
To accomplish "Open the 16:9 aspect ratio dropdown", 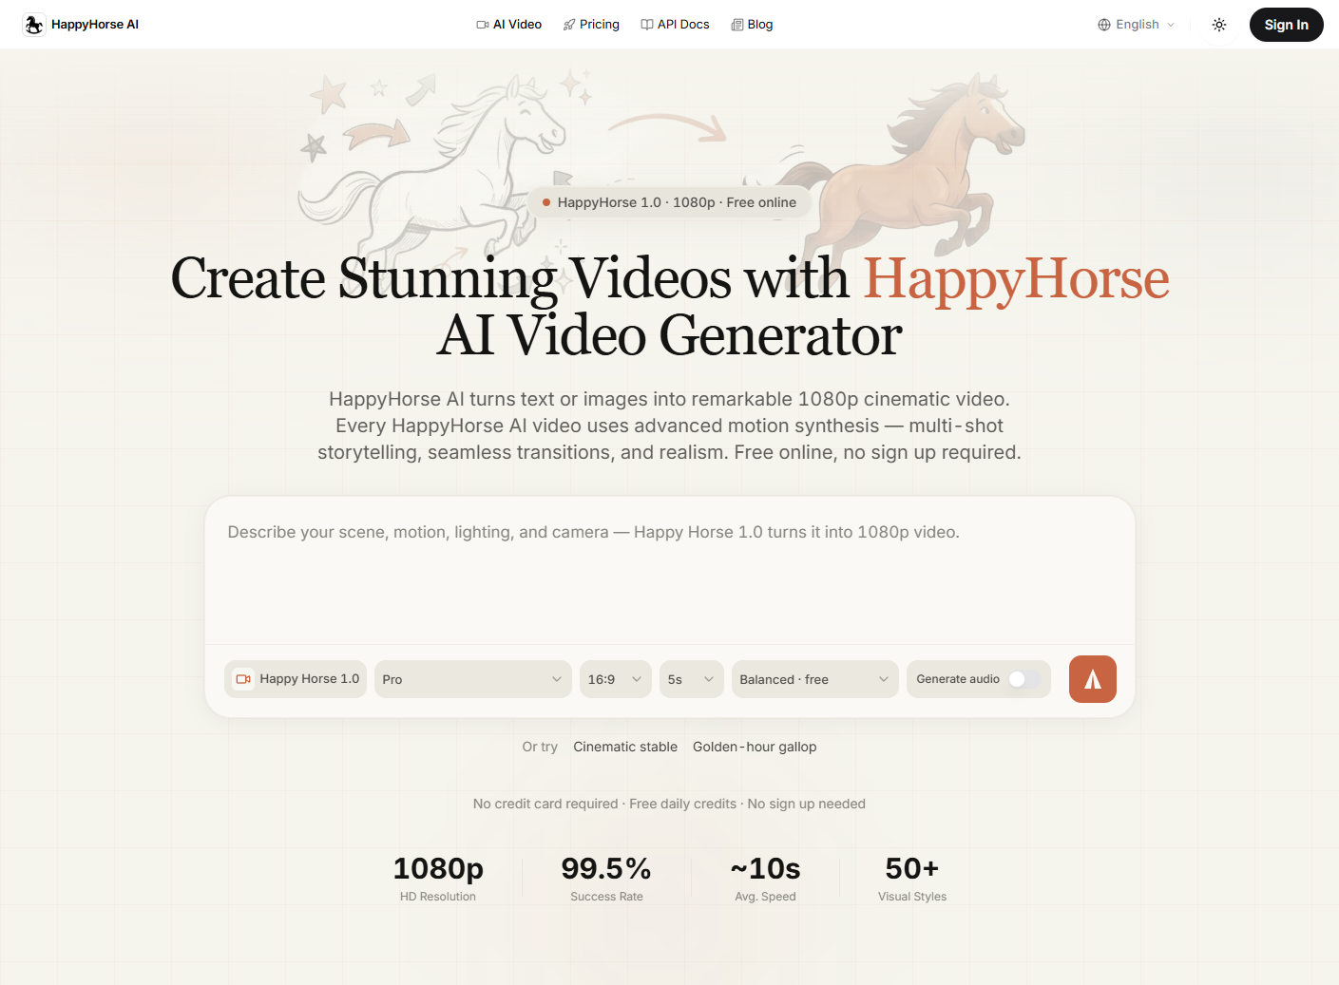I will tap(615, 679).
